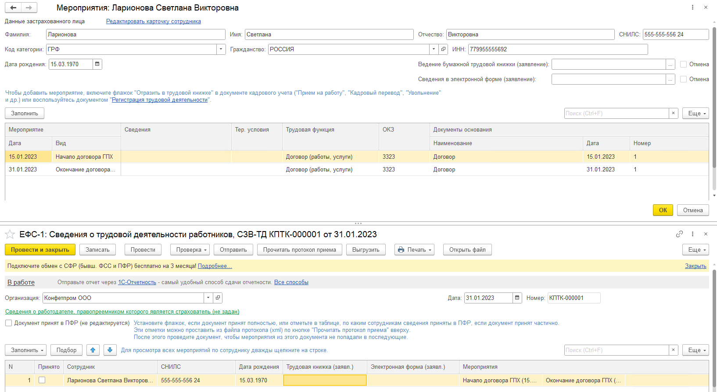Open Редактировать карточку сотрудника link

coord(153,21)
